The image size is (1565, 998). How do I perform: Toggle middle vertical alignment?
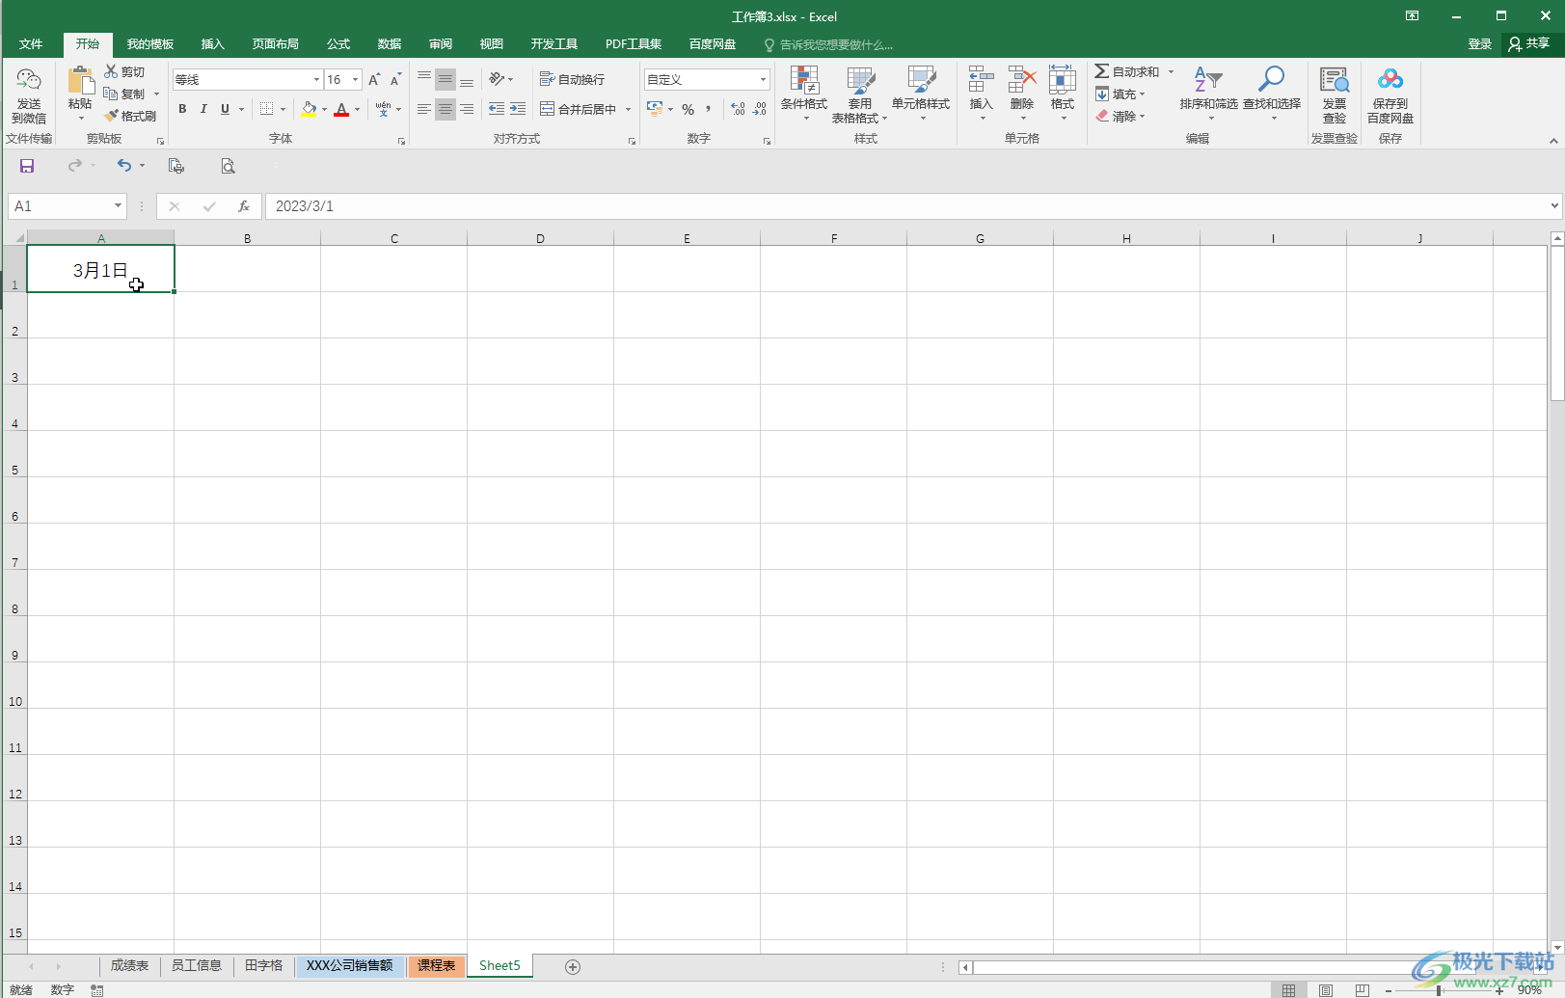[445, 79]
